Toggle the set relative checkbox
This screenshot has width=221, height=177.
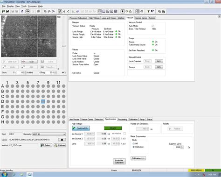point(124,134)
